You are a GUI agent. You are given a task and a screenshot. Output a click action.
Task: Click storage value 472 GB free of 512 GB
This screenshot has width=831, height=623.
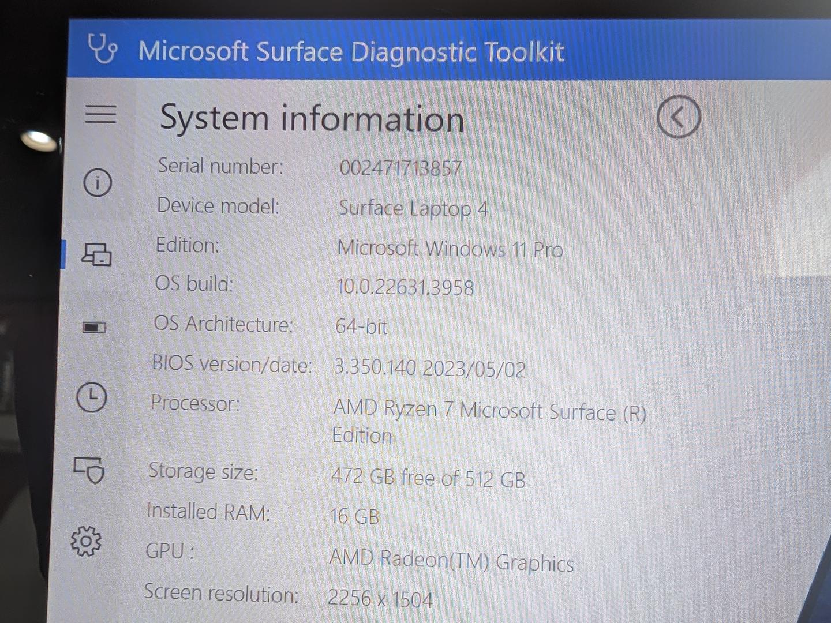pos(428,478)
